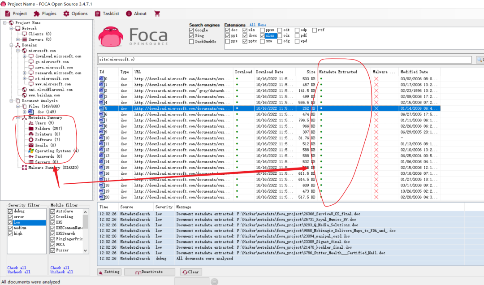Click the Domains node icon
The image size is (484, 285).
point(18,45)
